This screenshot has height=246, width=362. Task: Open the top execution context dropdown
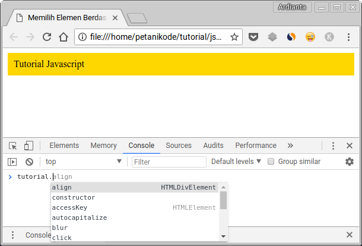[x=83, y=162]
